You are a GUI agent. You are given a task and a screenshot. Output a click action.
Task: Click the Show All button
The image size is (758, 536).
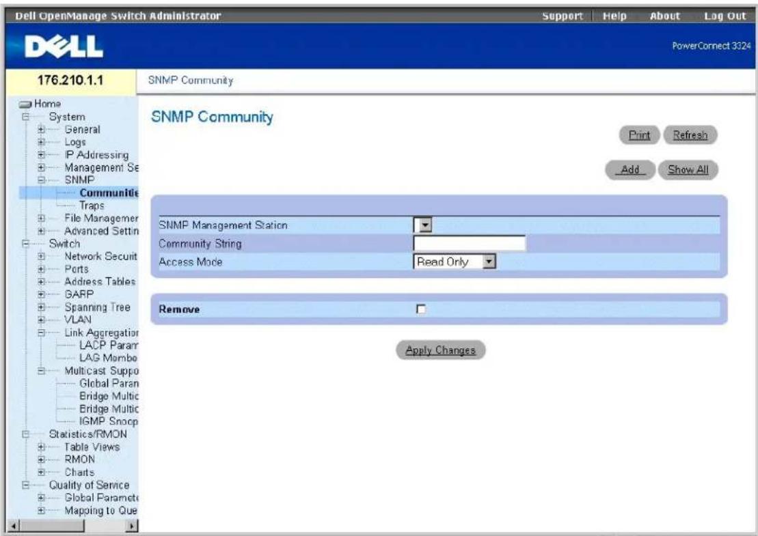tap(688, 170)
